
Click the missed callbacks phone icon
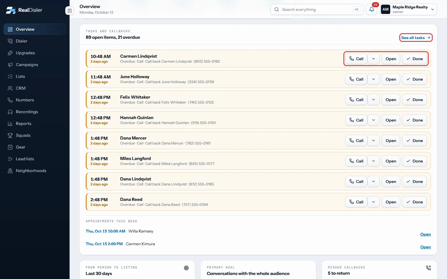pyautogui.click(x=428, y=268)
